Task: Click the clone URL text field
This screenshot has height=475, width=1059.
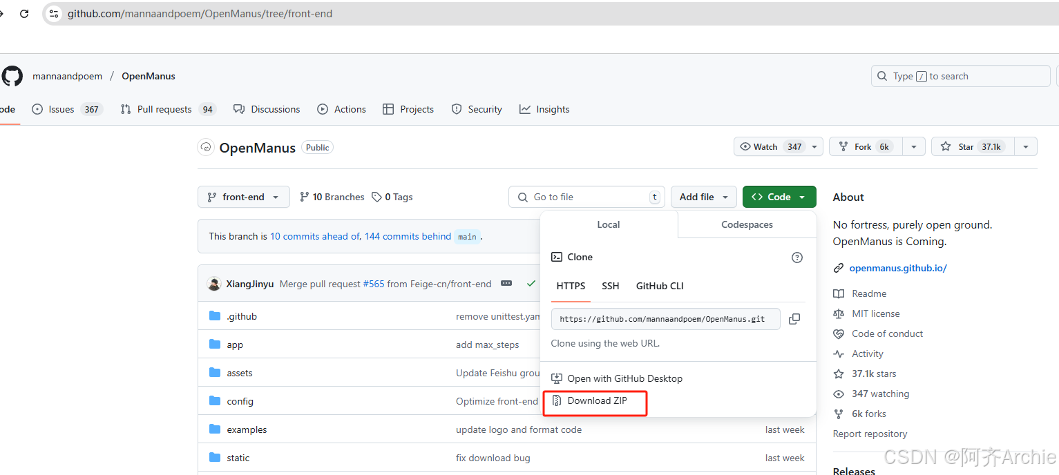Action: pos(666,319)
